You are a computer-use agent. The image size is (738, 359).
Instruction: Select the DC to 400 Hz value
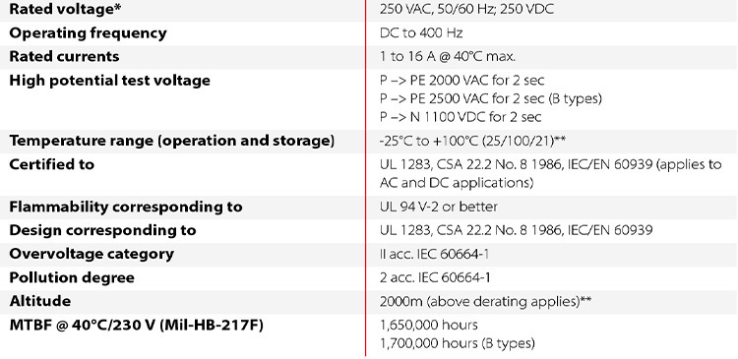(421, 32)
